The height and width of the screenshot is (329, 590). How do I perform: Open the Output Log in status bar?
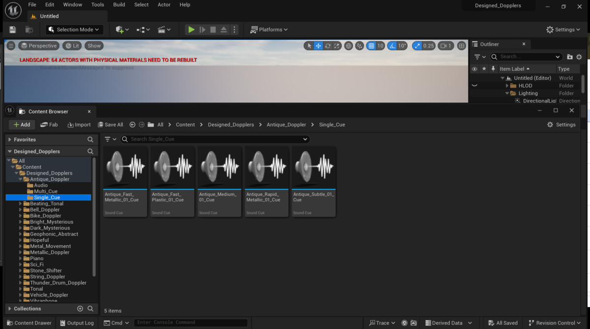pyautogui.click(x=76, y=323)
